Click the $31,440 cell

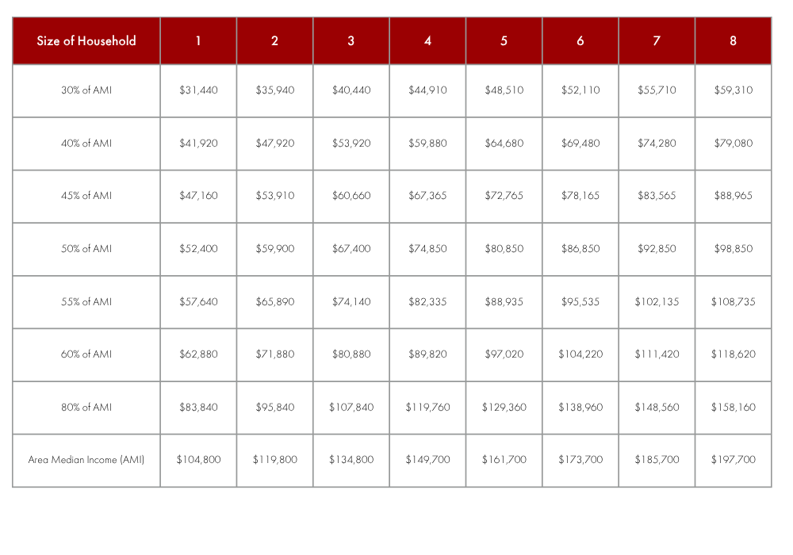pos(198,90)
